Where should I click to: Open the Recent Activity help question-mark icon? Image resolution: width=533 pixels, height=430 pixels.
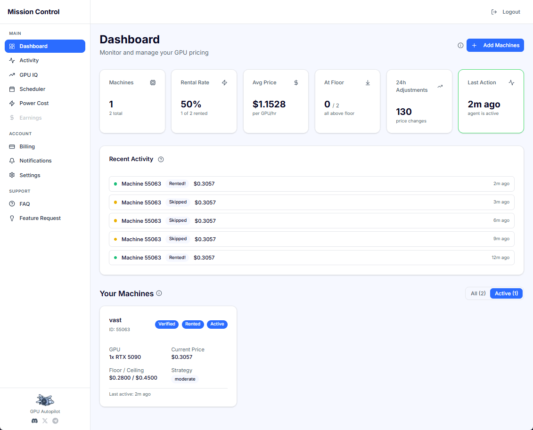point(161,159)
